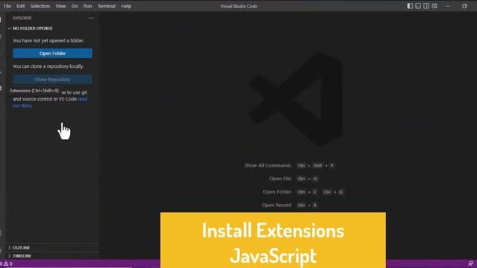Viewport: 477px width, 268px height.
Task: Open the Terminal menu
Action: (x=107, y=6)
